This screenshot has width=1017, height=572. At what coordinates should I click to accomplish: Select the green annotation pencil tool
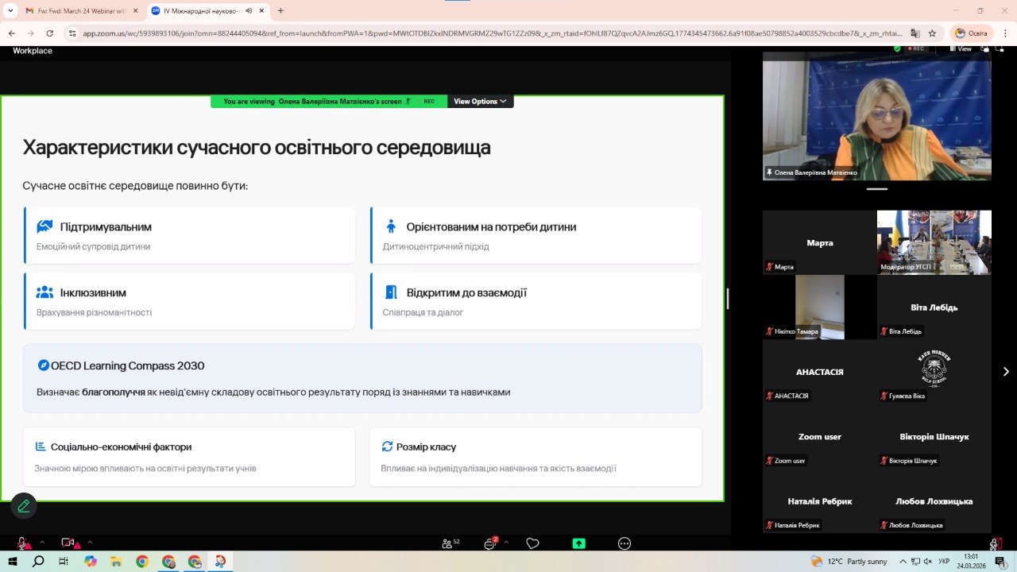23,505
